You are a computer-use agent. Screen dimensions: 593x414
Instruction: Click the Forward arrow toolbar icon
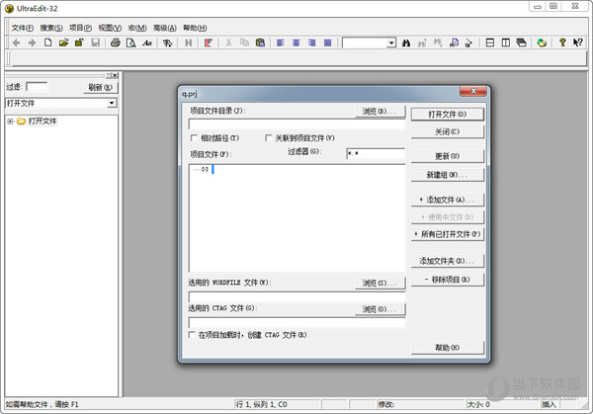32,42
